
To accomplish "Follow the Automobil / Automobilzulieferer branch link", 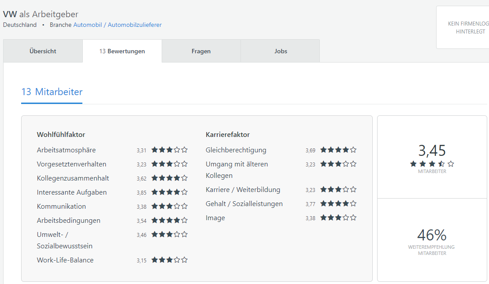I will click(117, 25).
